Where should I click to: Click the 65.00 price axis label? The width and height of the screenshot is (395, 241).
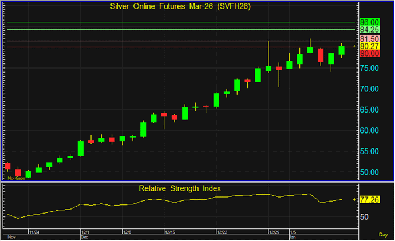(370, 110)
